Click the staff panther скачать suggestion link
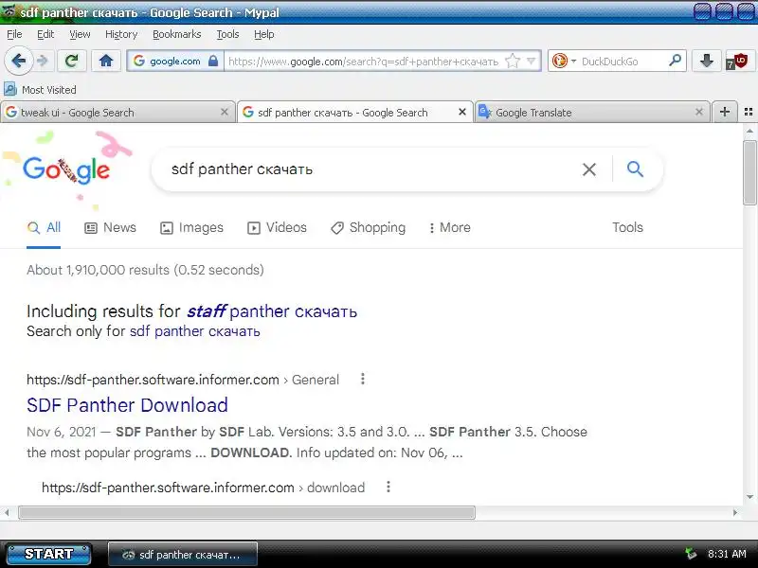758x568 pixels. (272, 311)
